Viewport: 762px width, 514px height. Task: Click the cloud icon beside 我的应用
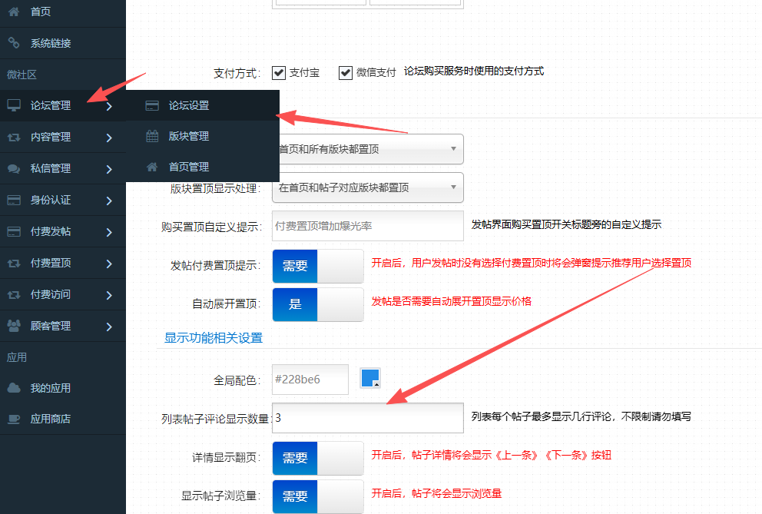[x=14, y=388]
